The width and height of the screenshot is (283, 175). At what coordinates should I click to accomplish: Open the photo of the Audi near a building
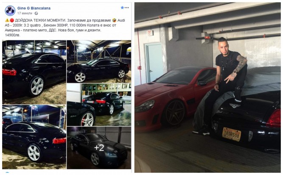[x=99, y=105]
